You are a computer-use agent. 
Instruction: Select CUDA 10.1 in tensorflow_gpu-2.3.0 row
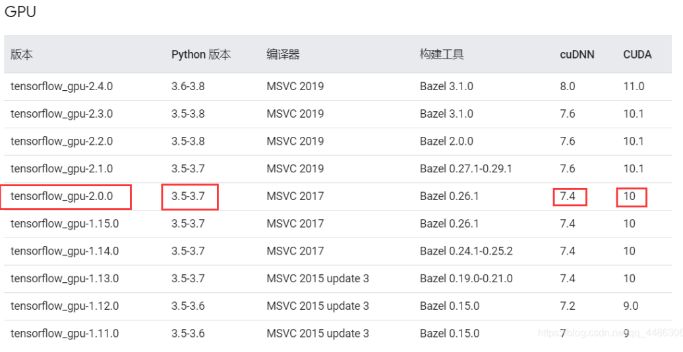634,114
